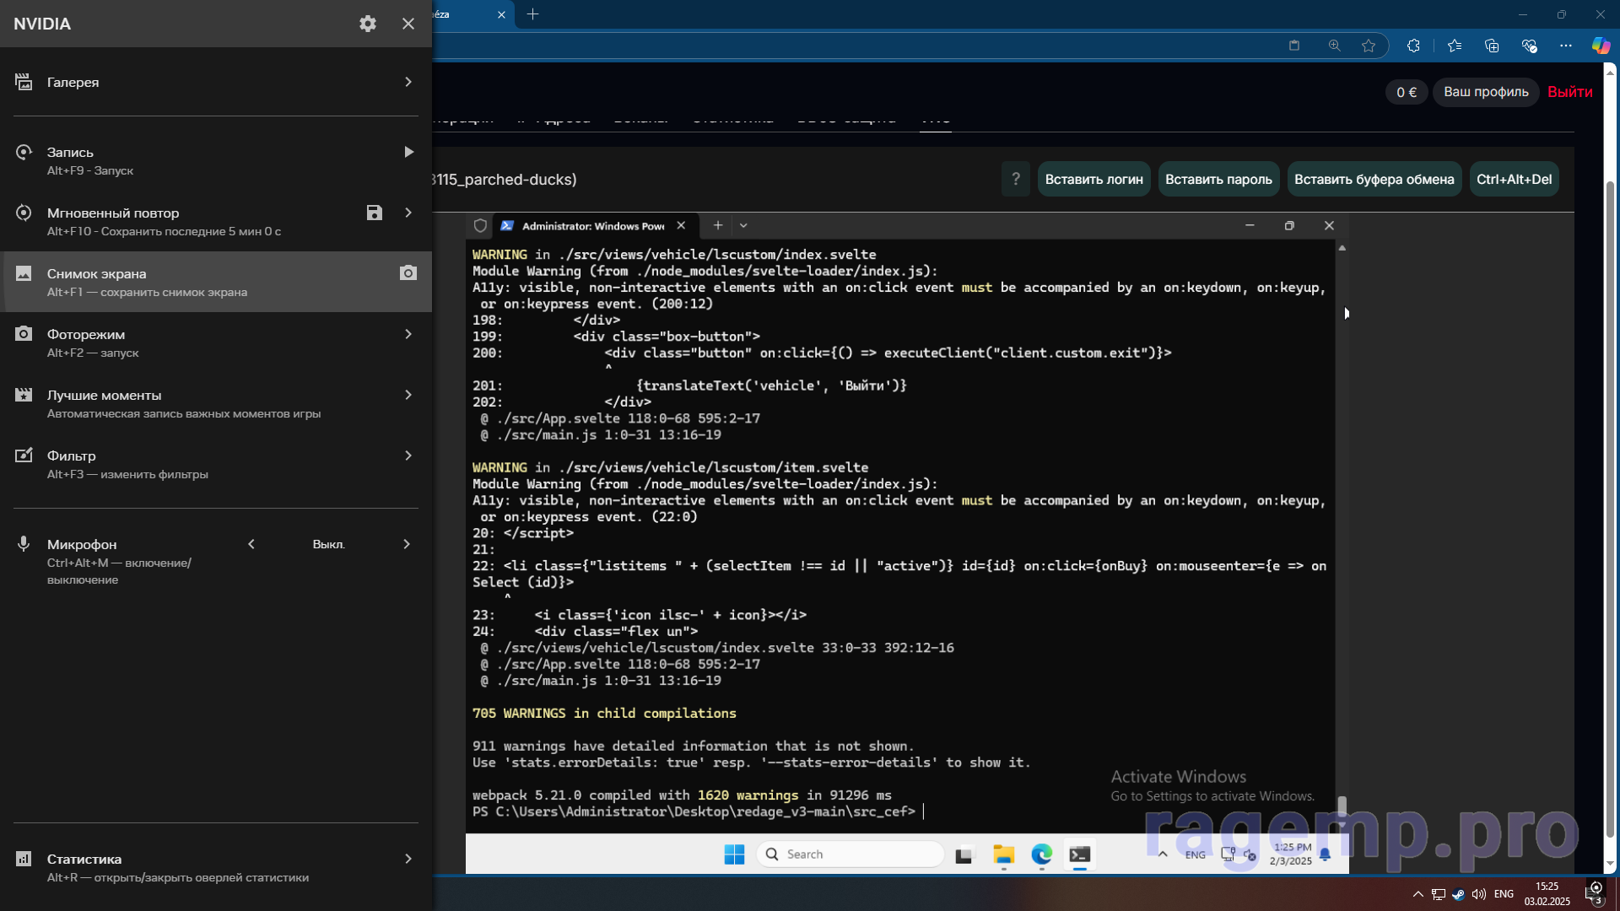
Task: Expand Фоторежим options chevron
Action: (x=408, y=334)
